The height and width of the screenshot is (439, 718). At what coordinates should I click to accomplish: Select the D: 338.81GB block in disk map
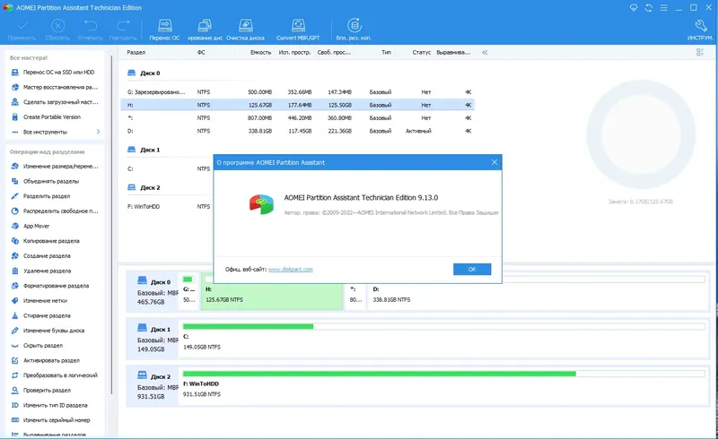pos(538,291)
